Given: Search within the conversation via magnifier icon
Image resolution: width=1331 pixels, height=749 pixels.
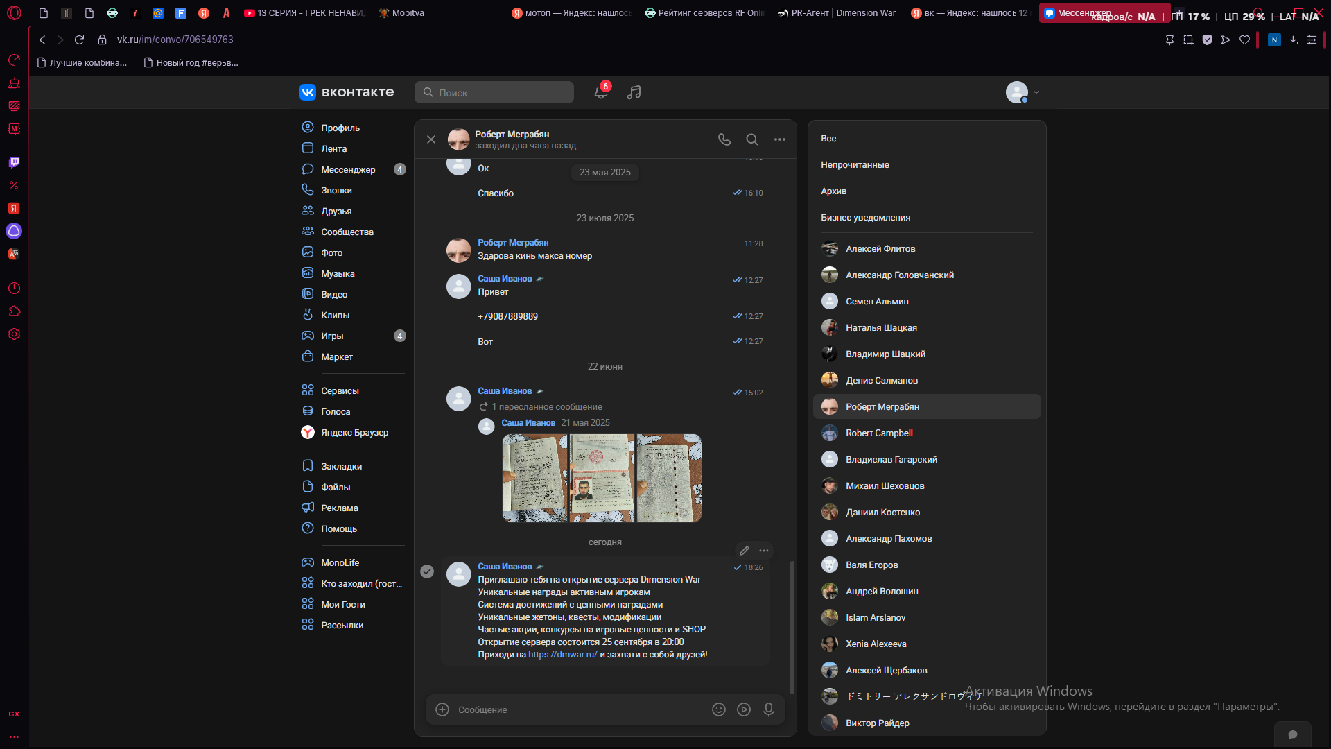Looking at the screenshot, I should [752, 139].
